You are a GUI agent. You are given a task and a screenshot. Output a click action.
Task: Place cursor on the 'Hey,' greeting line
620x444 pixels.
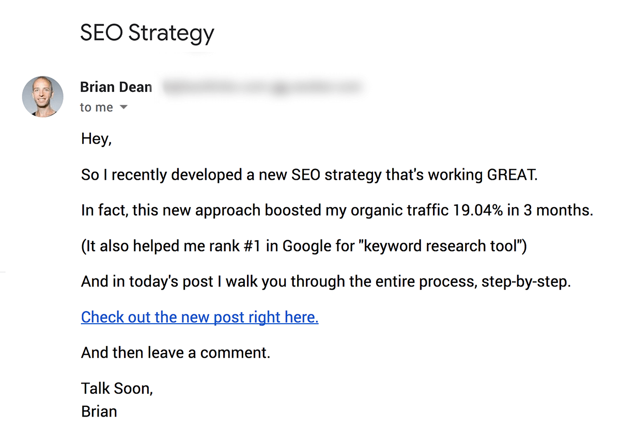click(x=97, y=139)
